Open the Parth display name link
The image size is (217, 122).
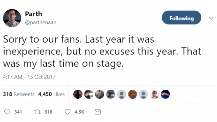34,14
